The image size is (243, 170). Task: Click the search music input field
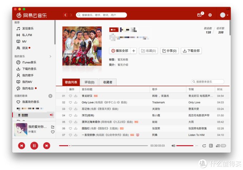[x=101, y=15]
